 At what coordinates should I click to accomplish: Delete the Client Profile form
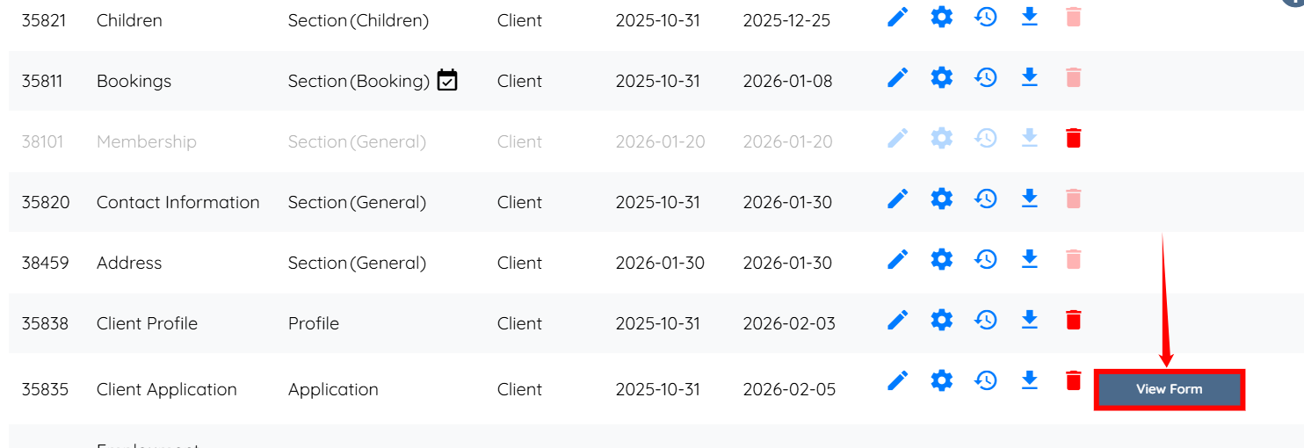tap(1073, 320)
